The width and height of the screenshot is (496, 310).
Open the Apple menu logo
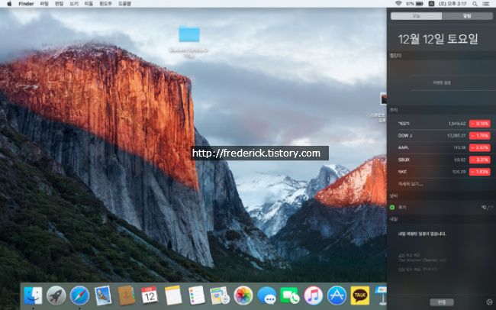click(9, 4)
